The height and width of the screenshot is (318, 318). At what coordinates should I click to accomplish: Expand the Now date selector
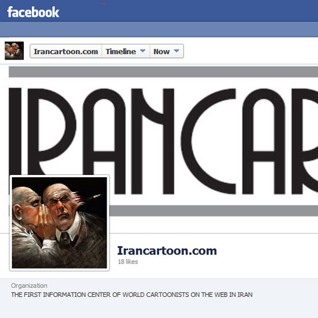(166, 51)
